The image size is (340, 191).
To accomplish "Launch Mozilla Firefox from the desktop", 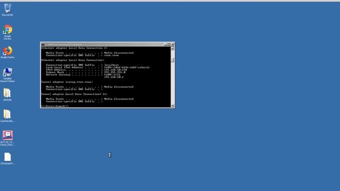I will pyautogui.click(x=7, y=52).
